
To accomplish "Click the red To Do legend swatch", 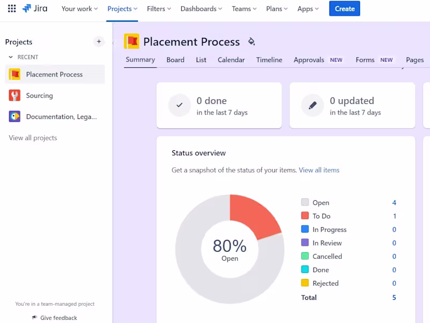I will pyautogui.click(x=305, y=215).
